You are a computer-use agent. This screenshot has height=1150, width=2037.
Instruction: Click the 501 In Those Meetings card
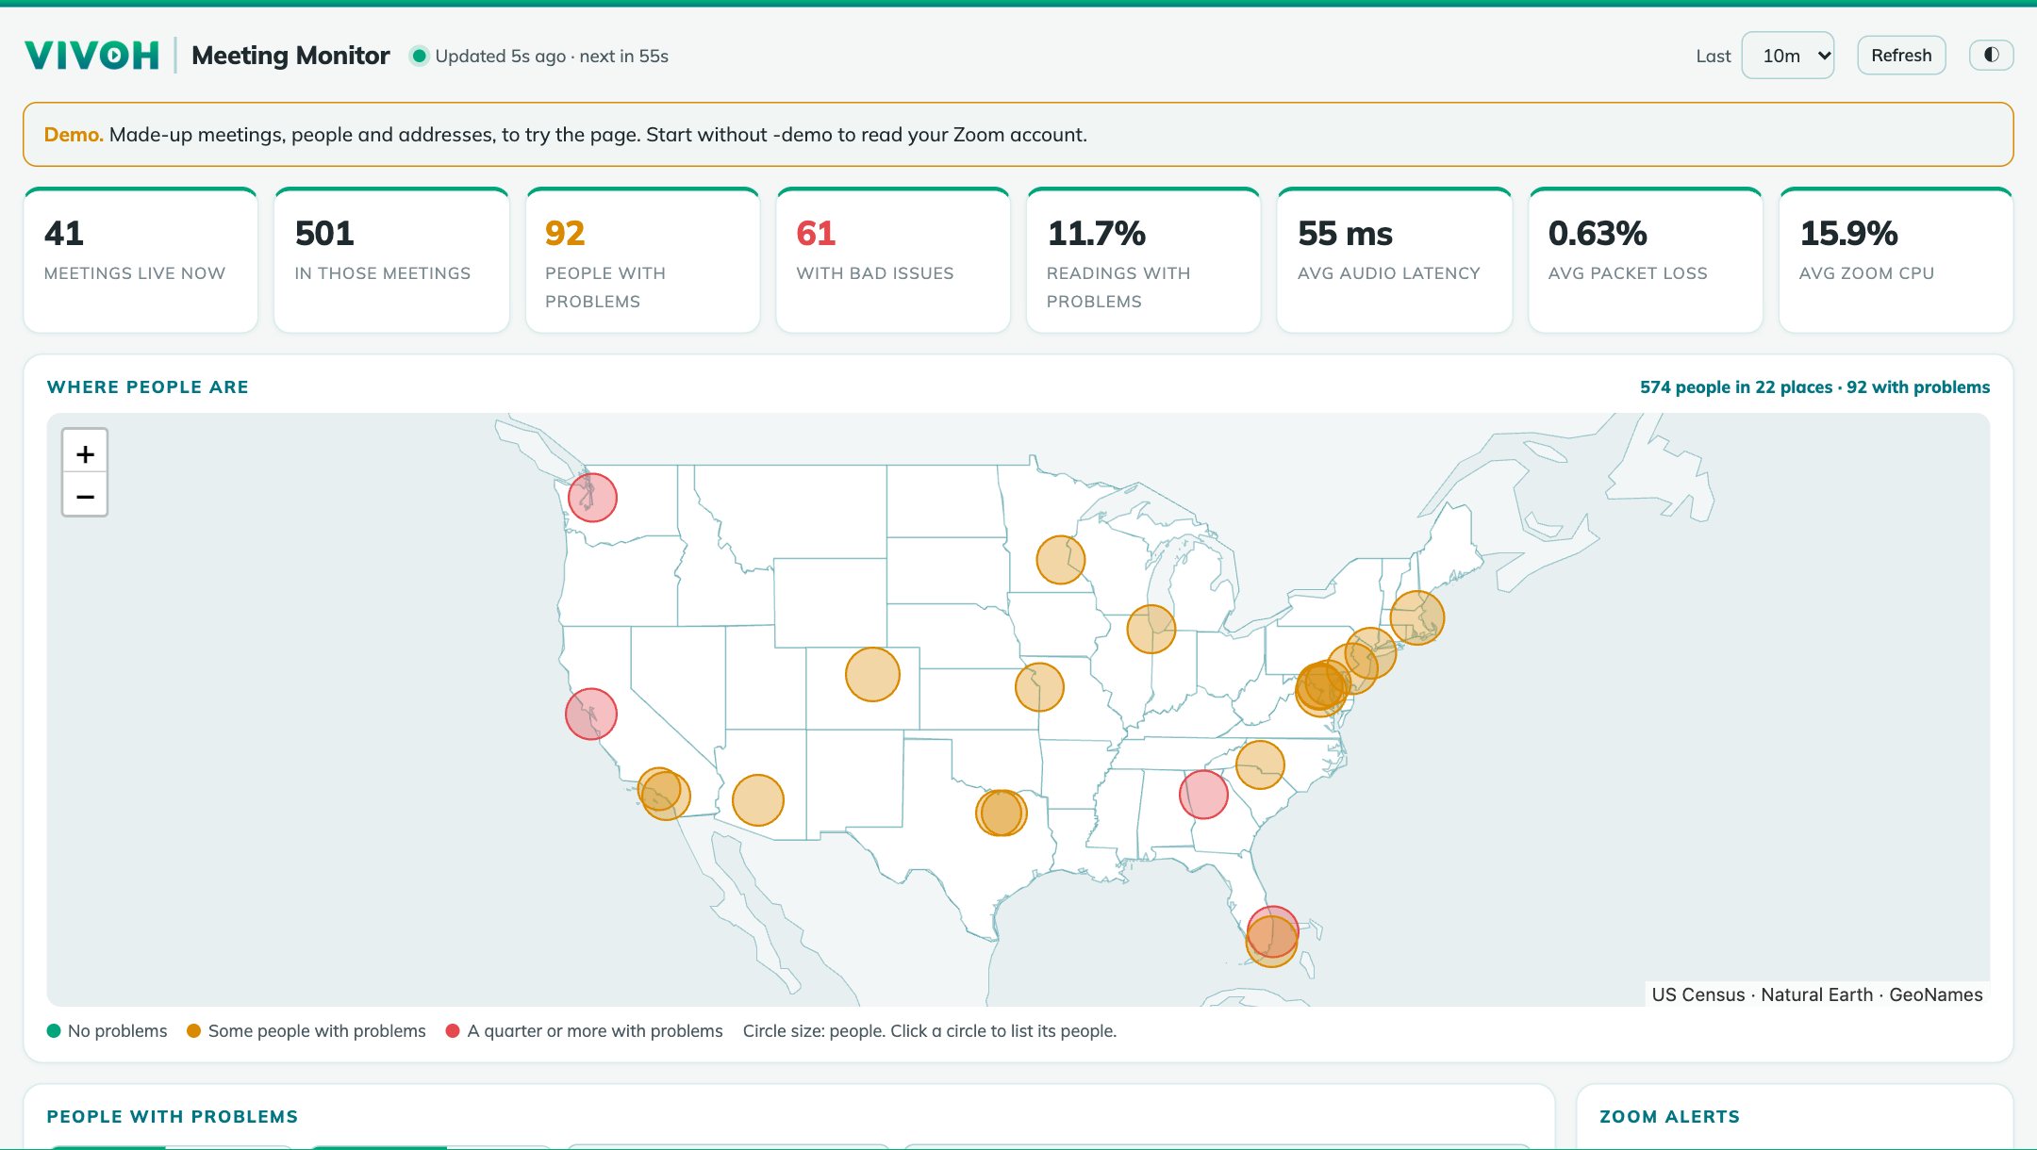point(391,260)
